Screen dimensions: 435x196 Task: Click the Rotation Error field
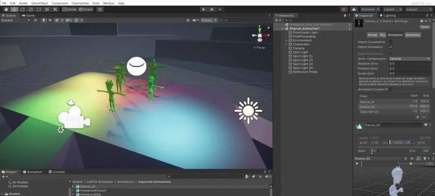(410, 64)
